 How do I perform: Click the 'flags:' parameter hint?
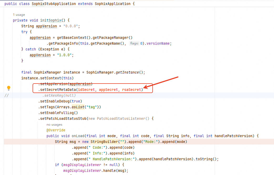tap(134, 43)
